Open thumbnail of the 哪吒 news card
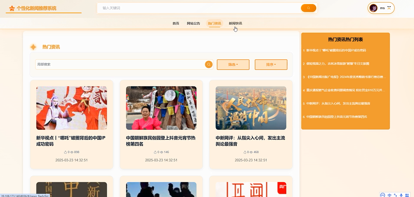This screenshot has height=197, width=414. click(x=71, y=108)
